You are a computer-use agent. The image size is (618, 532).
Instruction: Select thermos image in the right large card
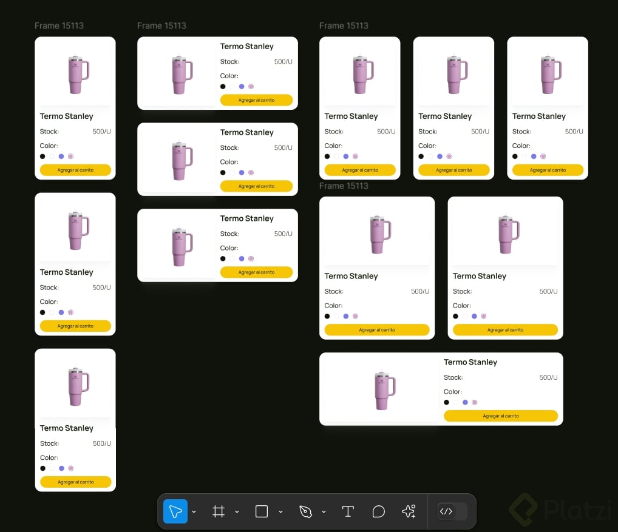(x=509, y=234)
